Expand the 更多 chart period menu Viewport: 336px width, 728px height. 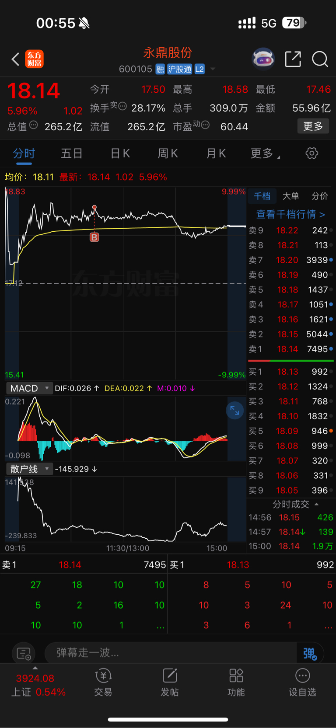[x=265, y=153]
